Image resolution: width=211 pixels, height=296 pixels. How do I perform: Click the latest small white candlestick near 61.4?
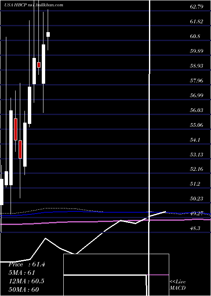(x=48, y=34)
